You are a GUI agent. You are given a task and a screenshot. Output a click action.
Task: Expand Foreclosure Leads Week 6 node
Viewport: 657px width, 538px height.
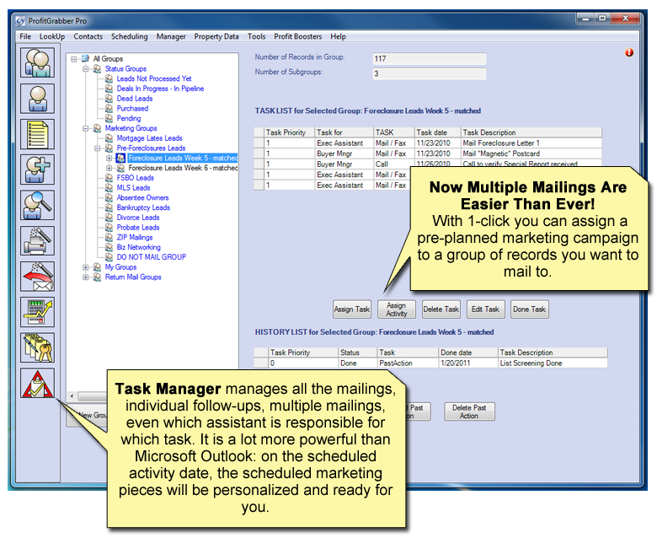(109, 168)
